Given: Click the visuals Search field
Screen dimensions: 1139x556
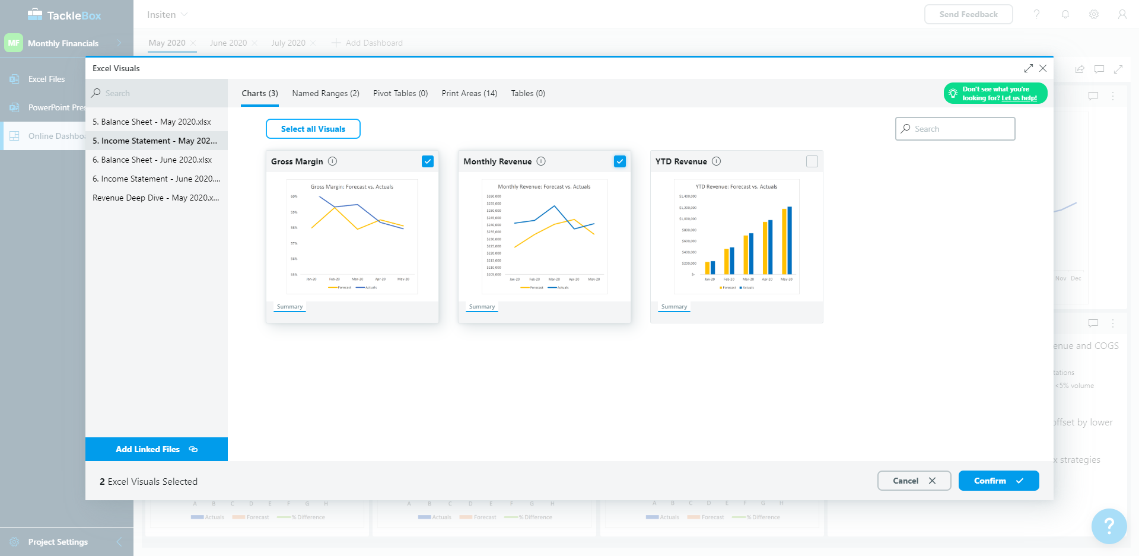Looking at the screenshot, I should coord(955,129).
